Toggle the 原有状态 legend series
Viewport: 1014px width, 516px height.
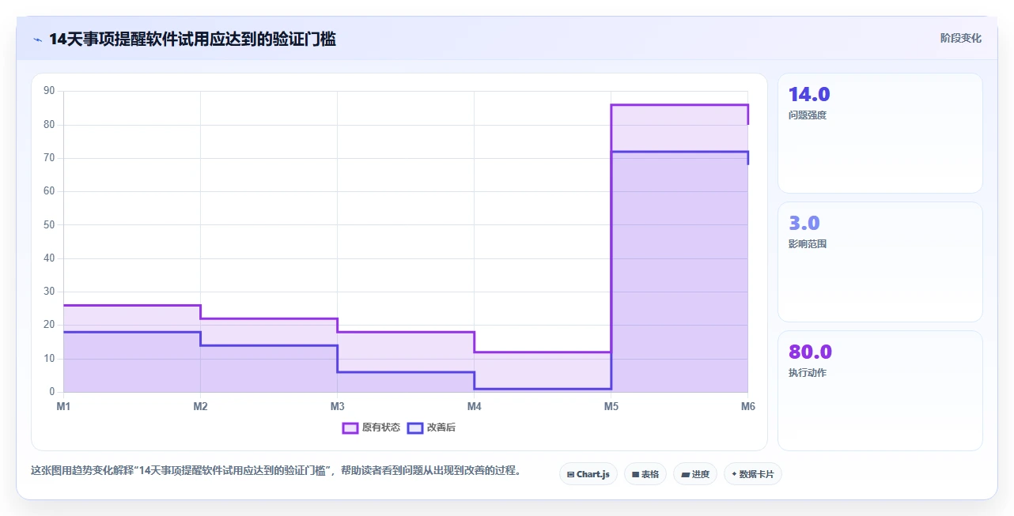pyautogui.click(x=371, y=427)
